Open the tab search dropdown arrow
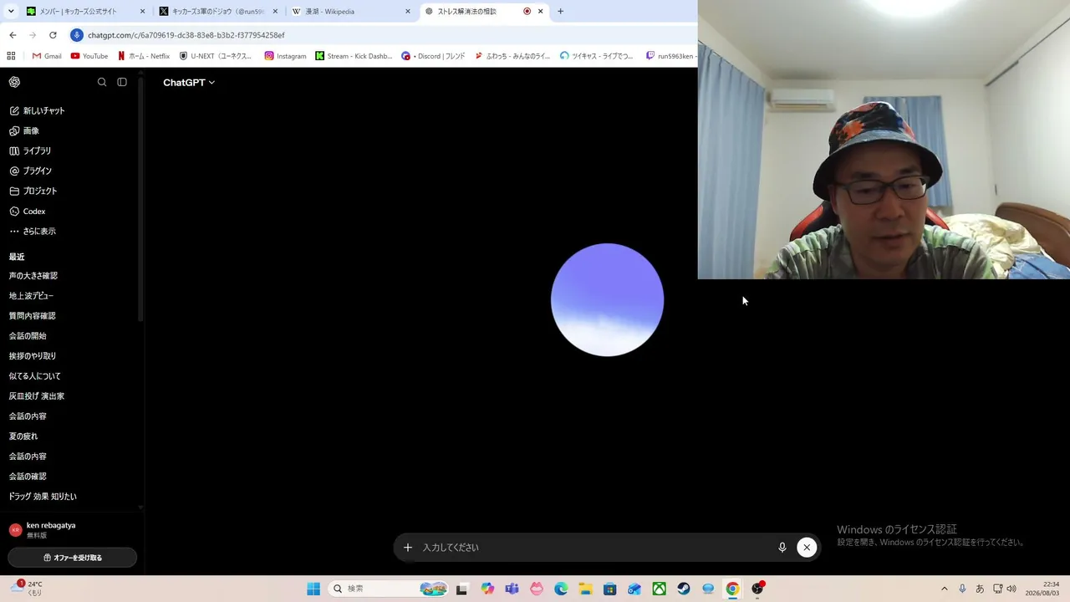The image size is (1070, 602). coord(11,12)
